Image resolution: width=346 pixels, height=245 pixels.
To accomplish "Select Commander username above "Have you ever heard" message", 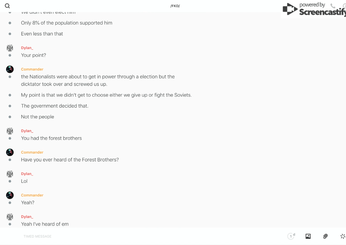I will [32, 152].
